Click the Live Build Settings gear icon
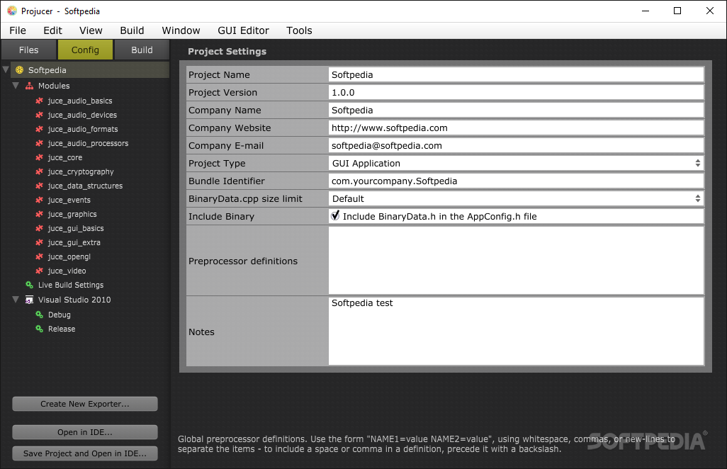727x469 pixels. click(29, 285)
